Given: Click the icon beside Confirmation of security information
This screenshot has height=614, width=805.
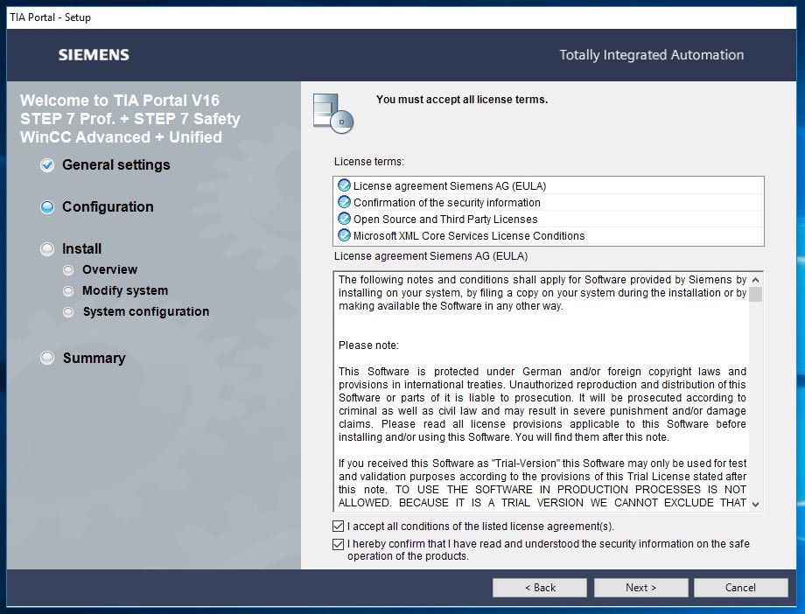Looking at the screenshot, I should 344,202.
